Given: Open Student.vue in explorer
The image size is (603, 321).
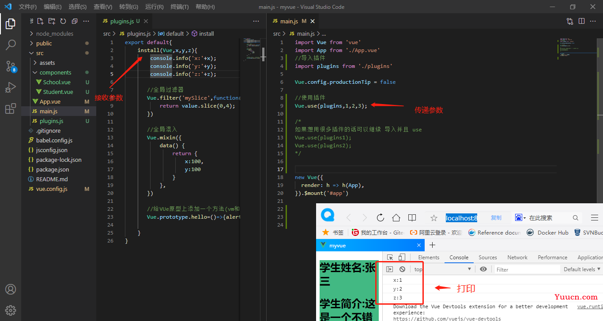Looking at the screenshot, I should 58,92.
